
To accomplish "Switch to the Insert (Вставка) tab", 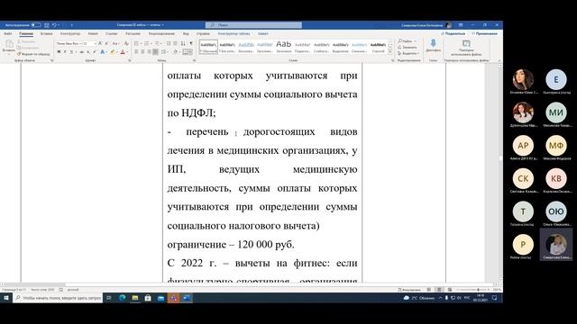I will [x=46, y=34].
